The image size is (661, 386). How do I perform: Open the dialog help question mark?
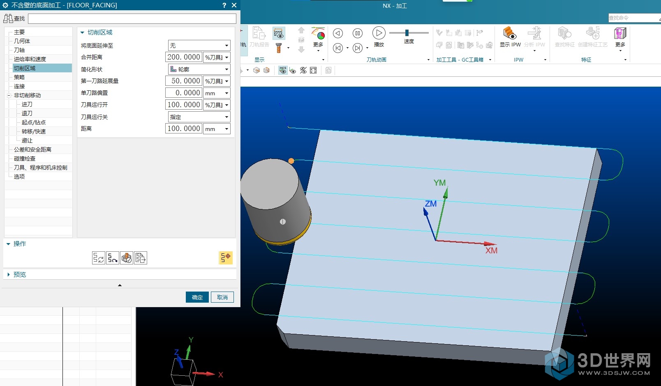coord(224,5)
